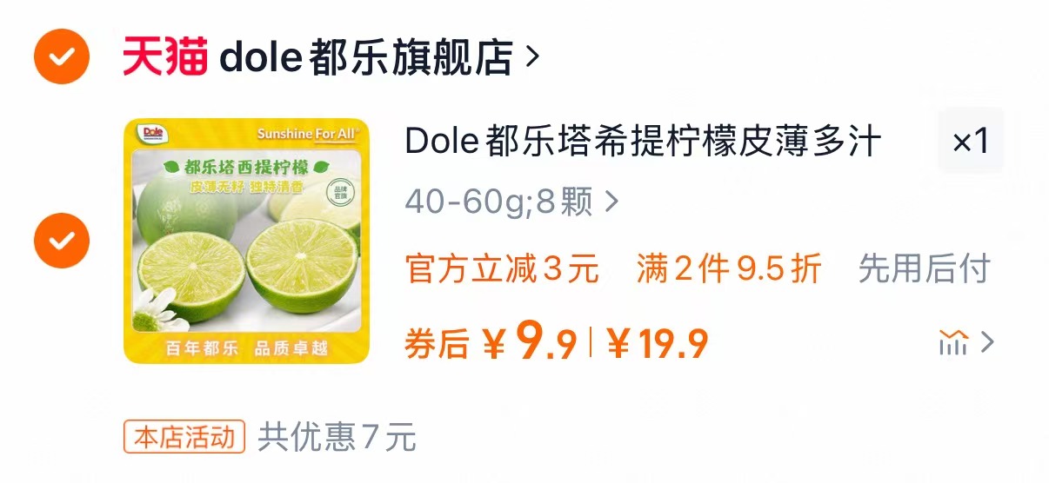Expand arrow next to price chart icon
This screenshot has height=483, width=1049.
coord(986,343)
